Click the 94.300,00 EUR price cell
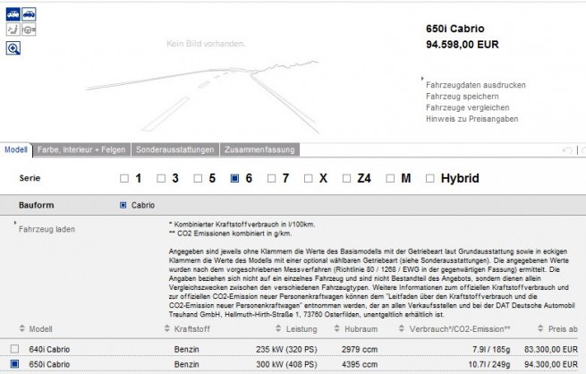This screenshot has width=586, height=374. click(551, 364)
